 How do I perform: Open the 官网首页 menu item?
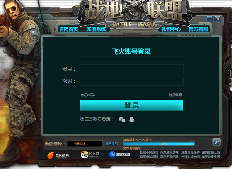(69, 29)
